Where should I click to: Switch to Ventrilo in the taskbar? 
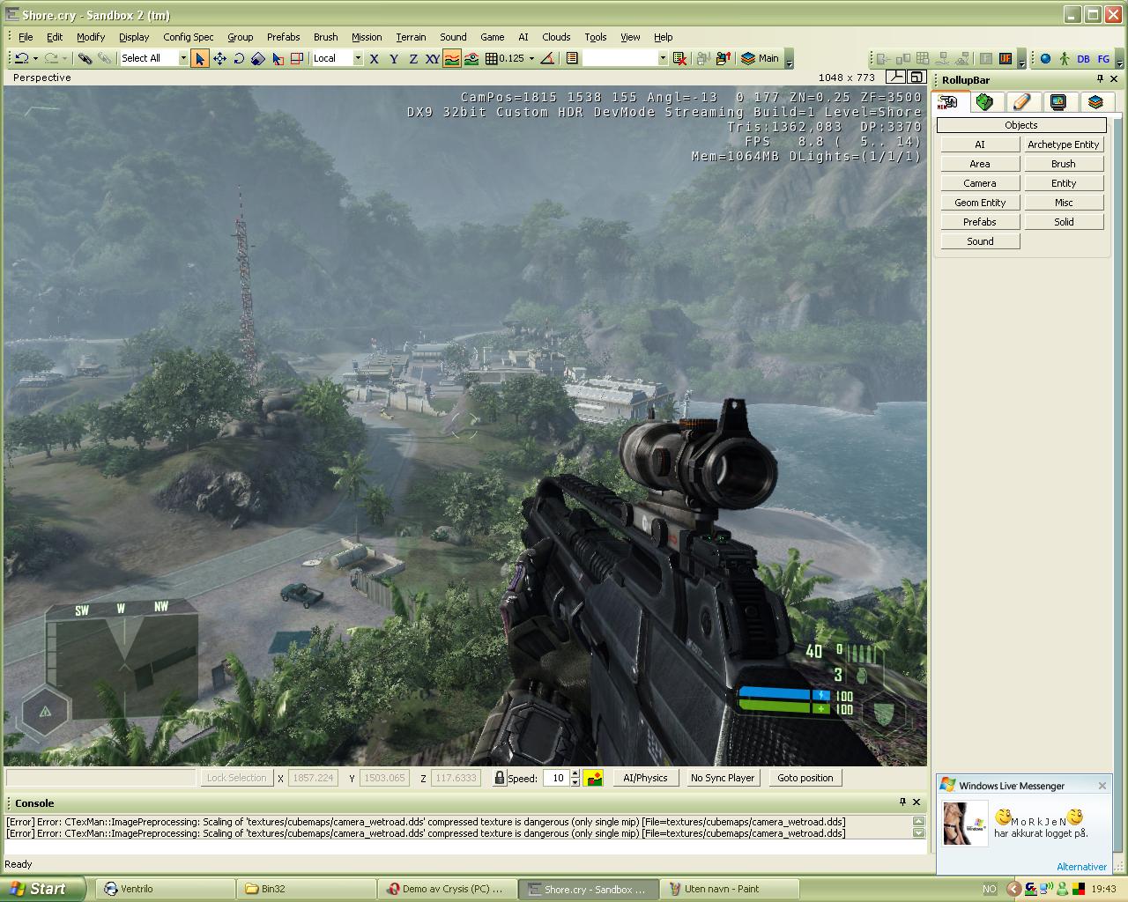pyautogui.click(x=165, y=889)
